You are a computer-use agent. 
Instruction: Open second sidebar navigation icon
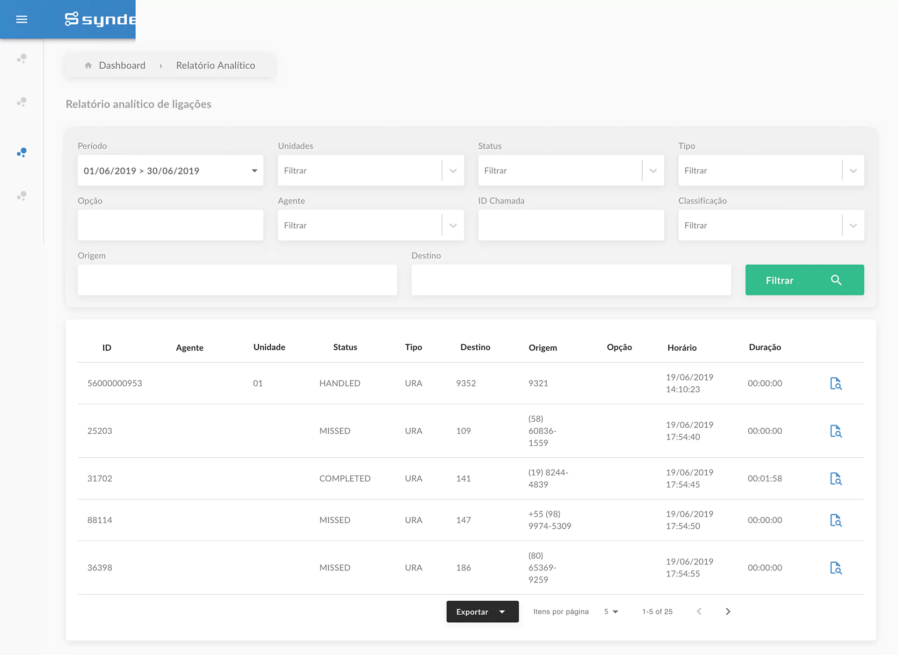[x=22, y=102]
